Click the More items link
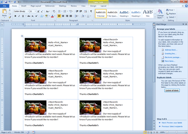Image resolution: width=188 pixels, height=134 pixels. [x=170, y=61]
